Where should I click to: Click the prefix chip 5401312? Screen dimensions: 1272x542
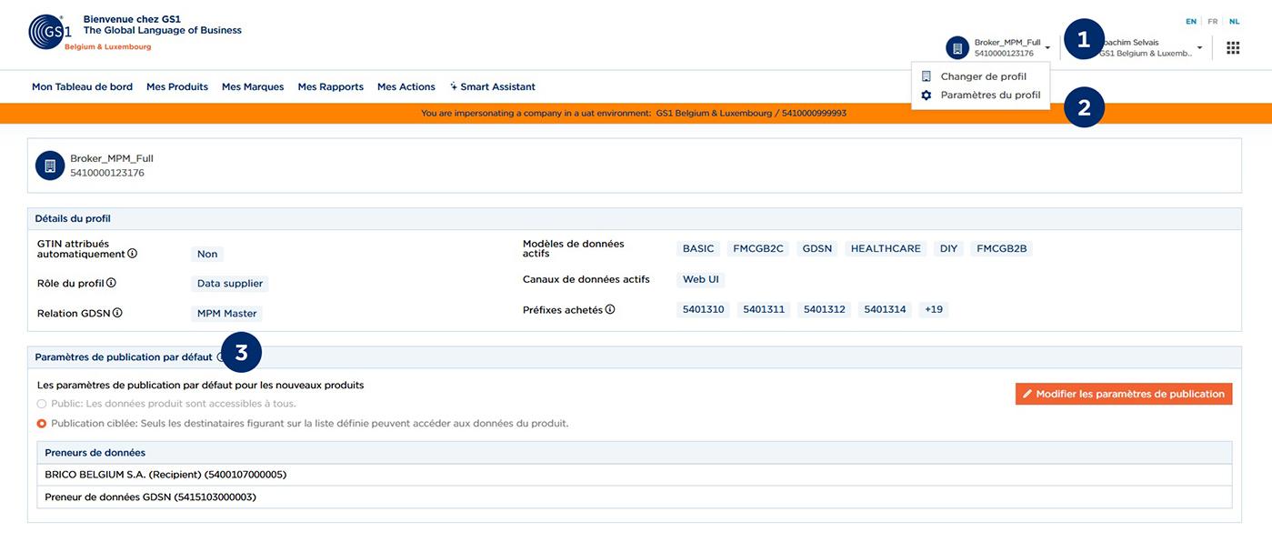pyautogui.click(x=825, y=309)
